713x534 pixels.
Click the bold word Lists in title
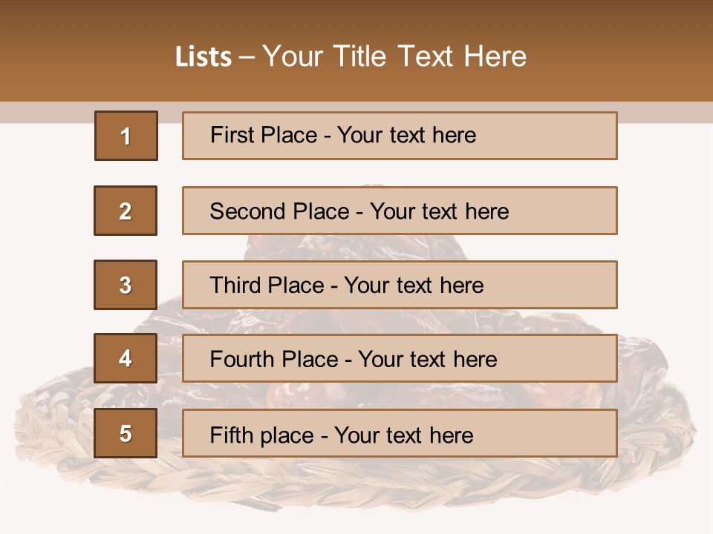coord(204,57)
